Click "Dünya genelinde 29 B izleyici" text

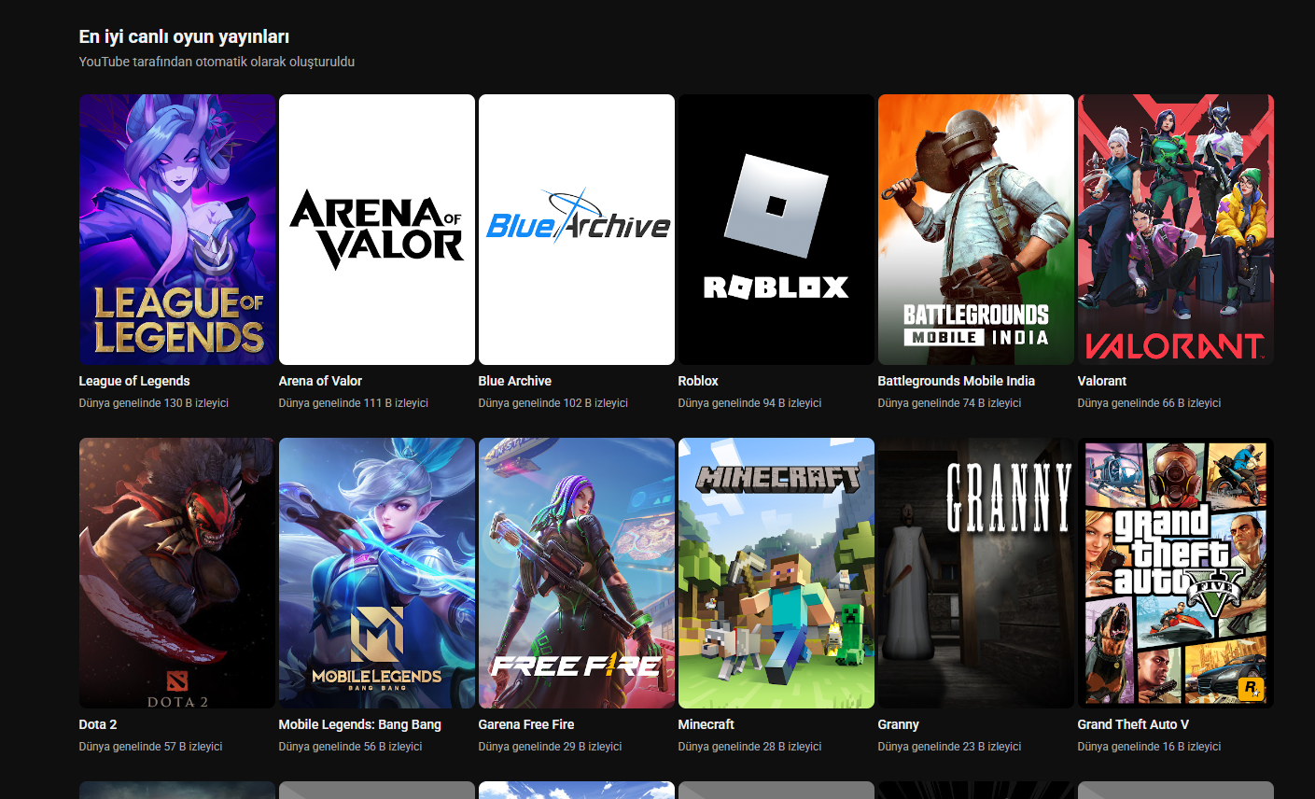tap(551, 747)
